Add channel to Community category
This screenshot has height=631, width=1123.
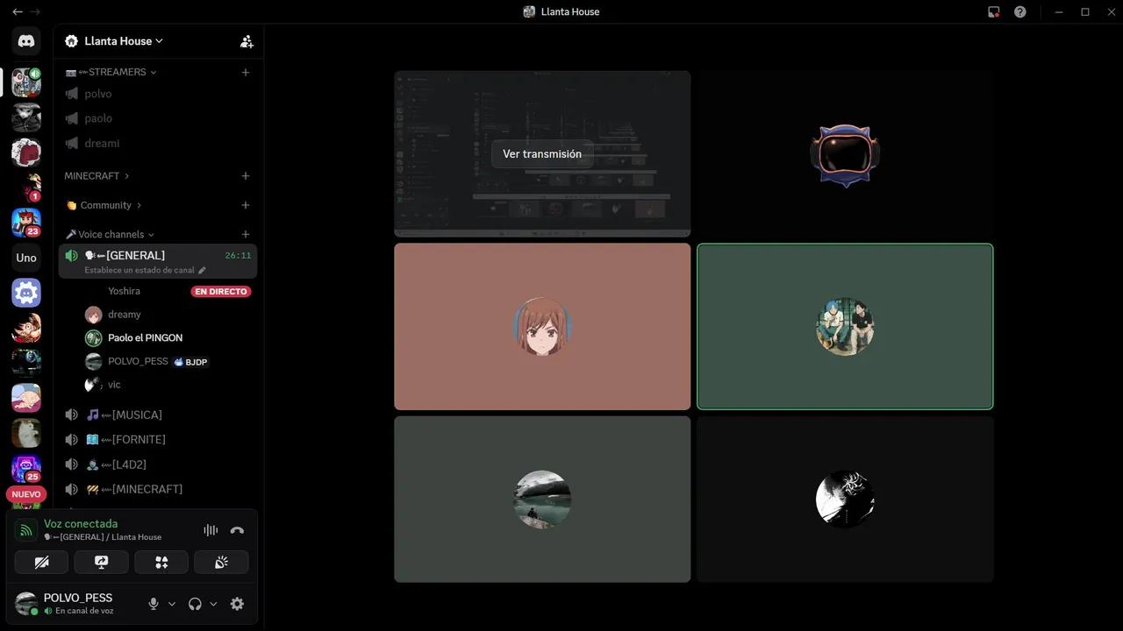(246, 205)
